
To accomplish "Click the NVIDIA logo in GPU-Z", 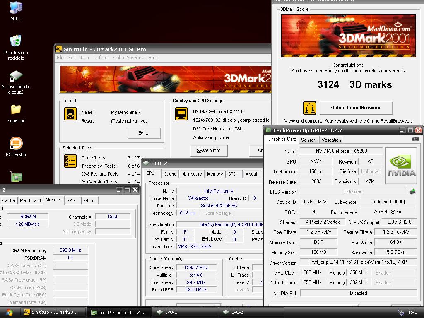I will coord(401,166).
